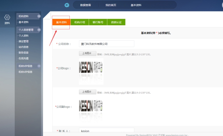Switch to the 银行账号 tab
Viewport: 223px width, 136px height.
click(98, 22)
